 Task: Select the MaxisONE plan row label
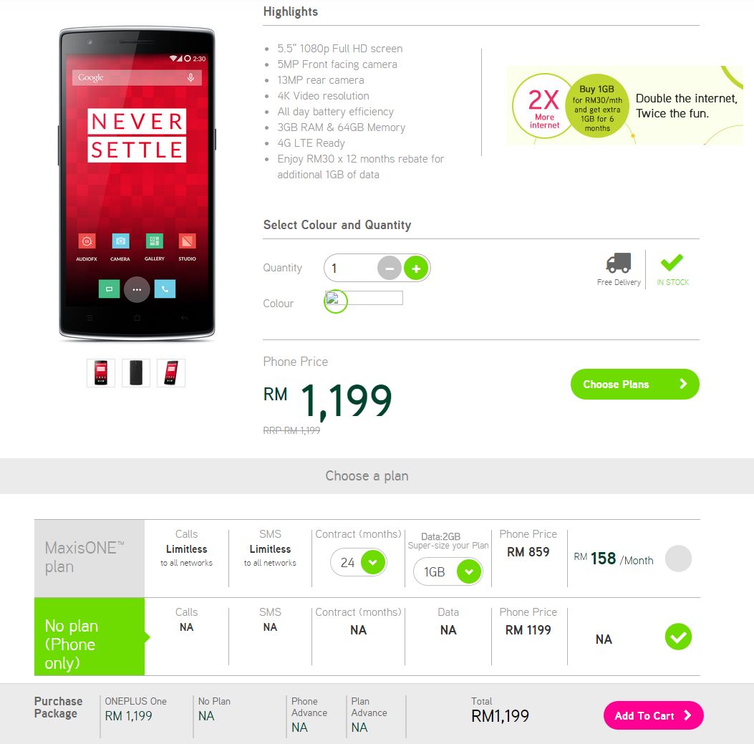(90, 559)
